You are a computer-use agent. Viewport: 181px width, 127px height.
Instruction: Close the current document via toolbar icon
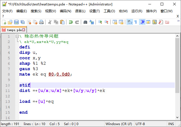tap(29, 22)
